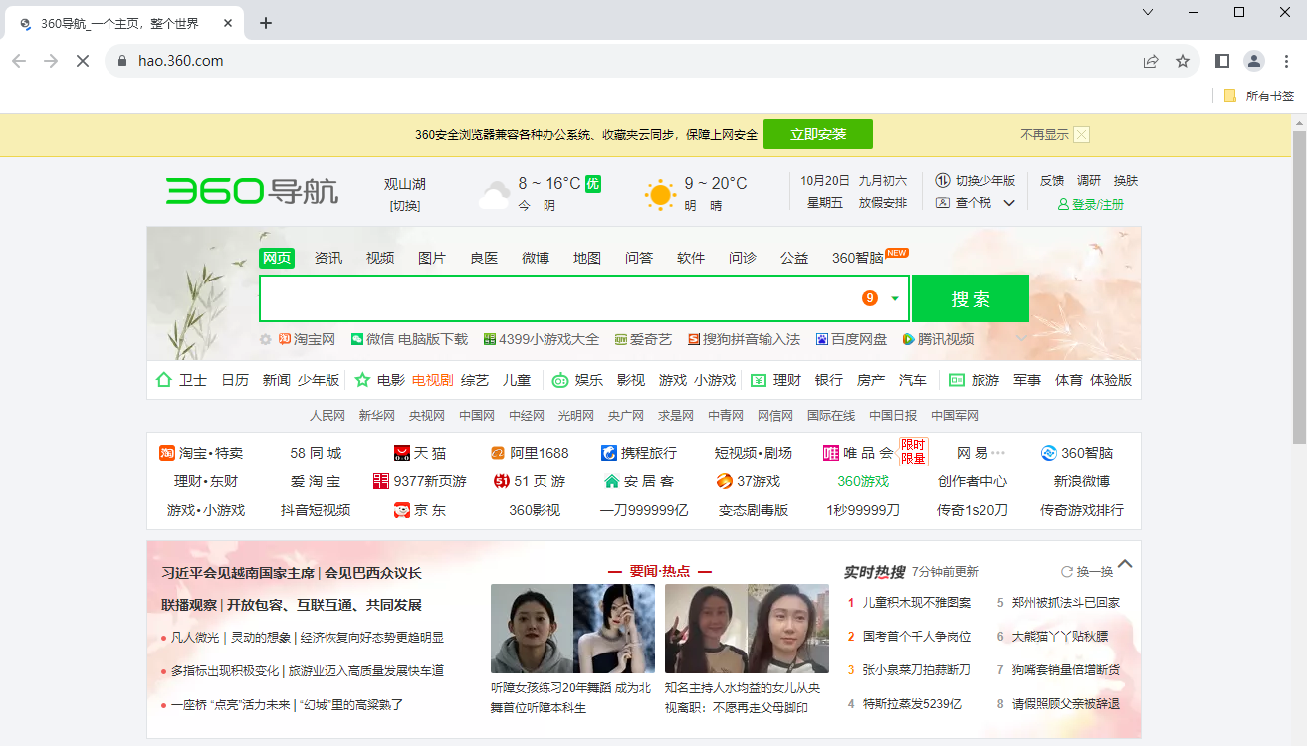Open 携程旅行 site link

pos(638,453)
